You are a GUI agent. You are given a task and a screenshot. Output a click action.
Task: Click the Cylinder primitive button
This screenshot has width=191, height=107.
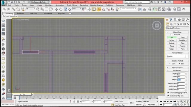point(172,43)
